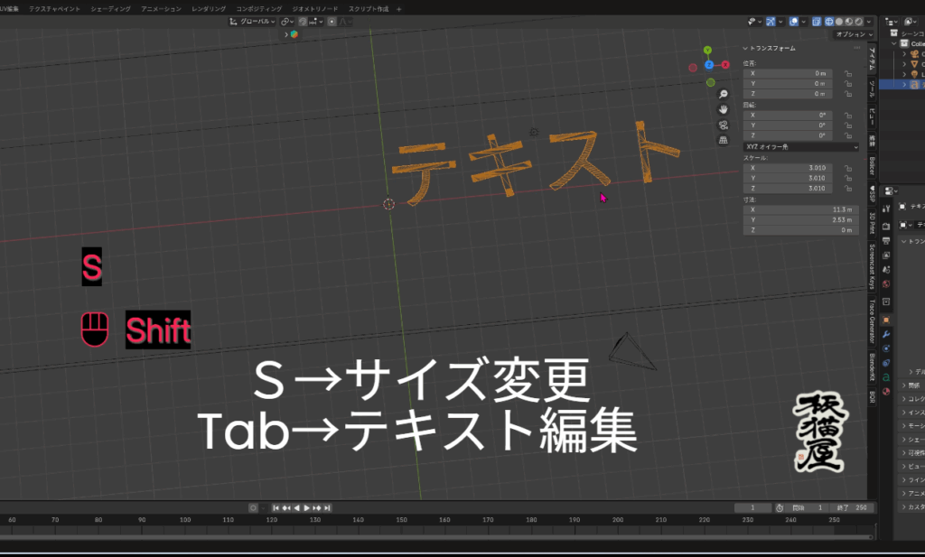The height and width of the screenshot is (557, 925).
Task: Click the zoom magnifier icon in viewport
Action: point(723,95)
